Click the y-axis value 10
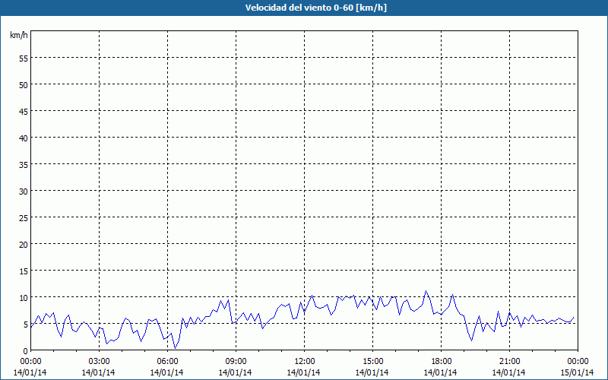Viewport: 608px width, 380px height. (x=24, y=298)
